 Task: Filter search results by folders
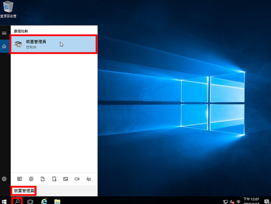[x=54, y=179]
